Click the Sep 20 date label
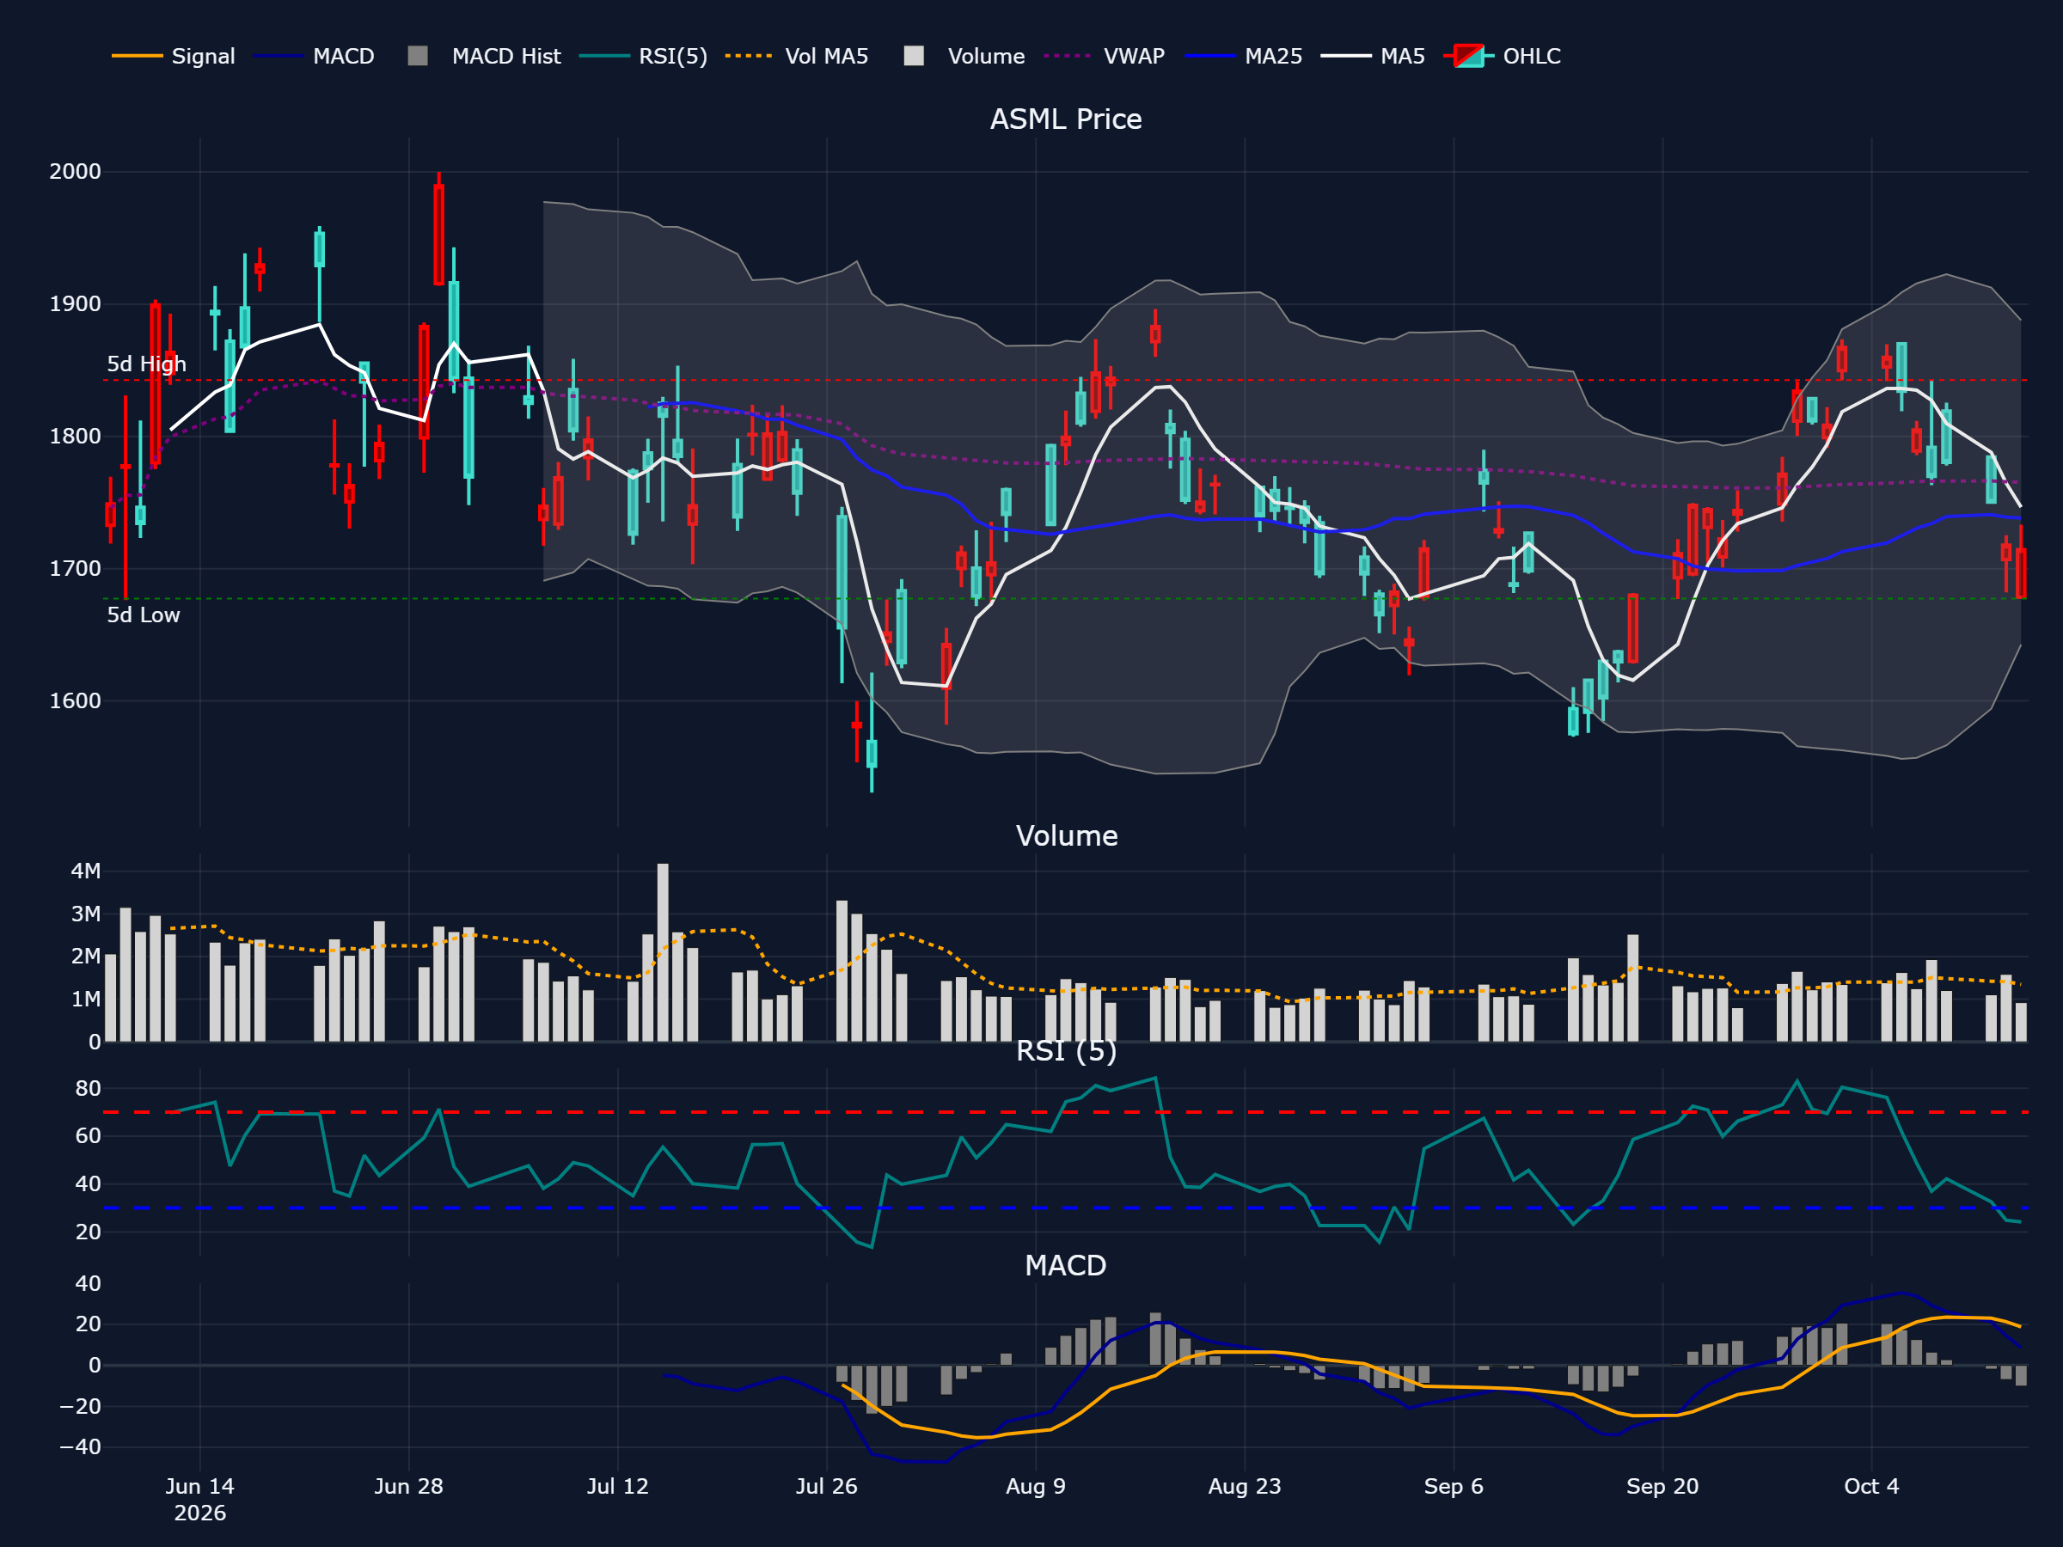 [1662, 1486]
